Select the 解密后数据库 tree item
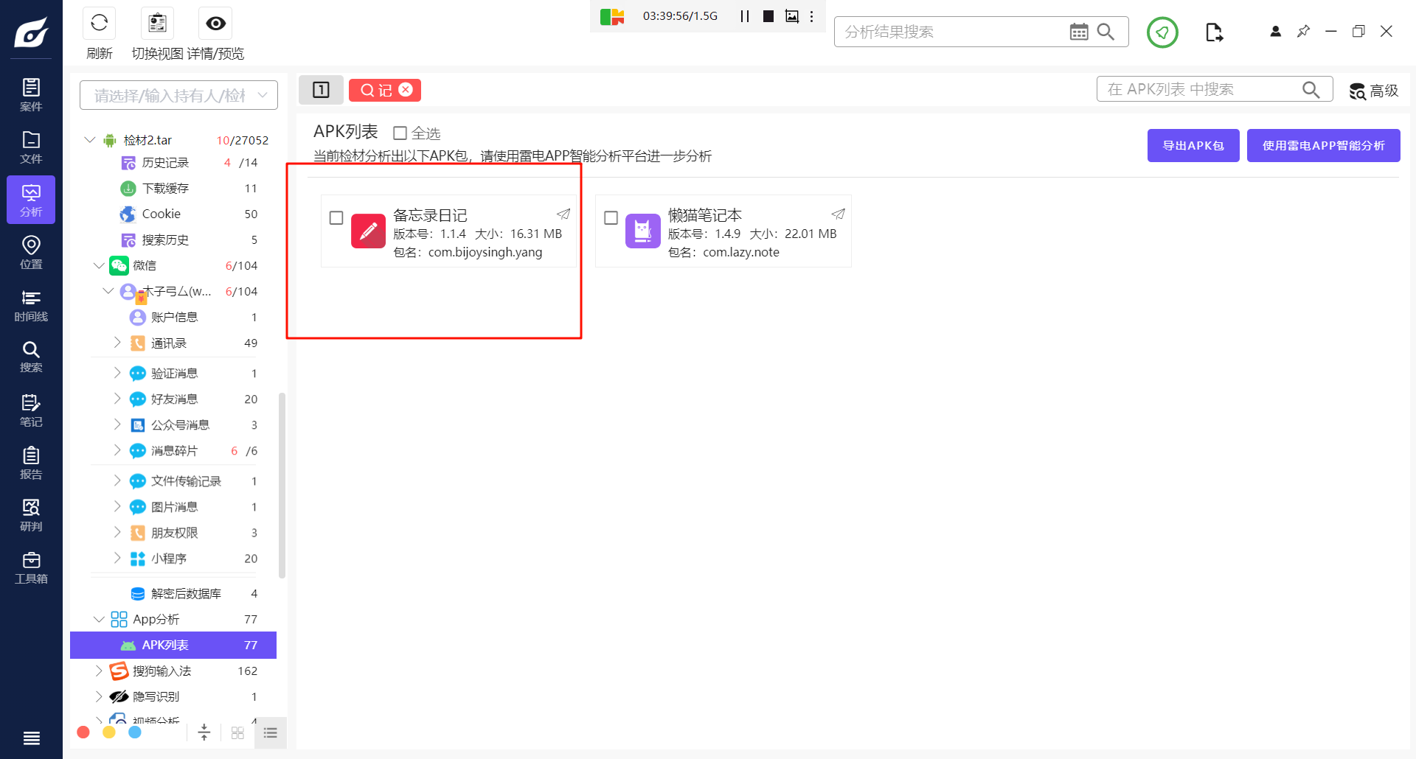This screenshot has width=1416, height=759. [x=185, y=594]
